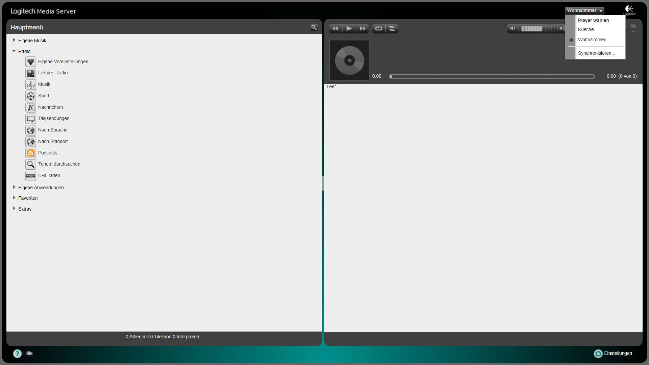Skip forward with the fast-forward button

(362, 29)
